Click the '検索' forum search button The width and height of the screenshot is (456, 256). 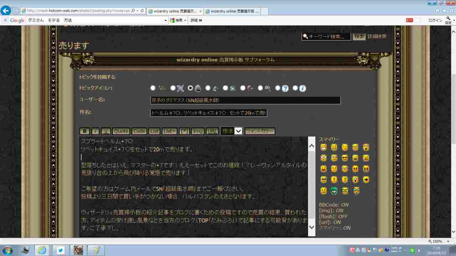(x=359, y=36)
